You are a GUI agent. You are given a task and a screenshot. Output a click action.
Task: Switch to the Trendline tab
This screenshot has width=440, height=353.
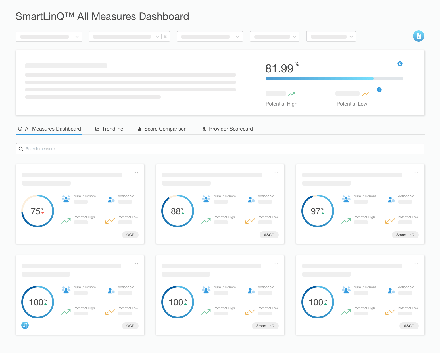(x=109, y=129)
